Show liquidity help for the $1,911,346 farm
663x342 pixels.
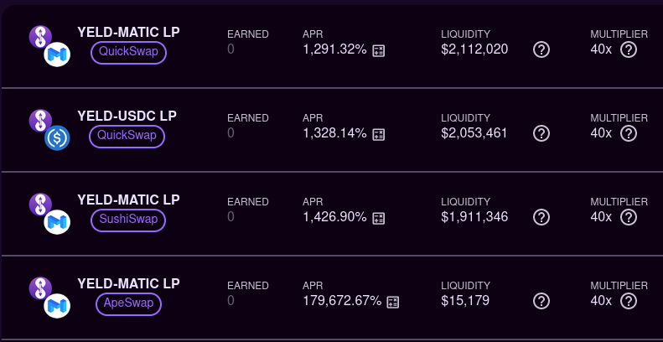coord(541,217)
